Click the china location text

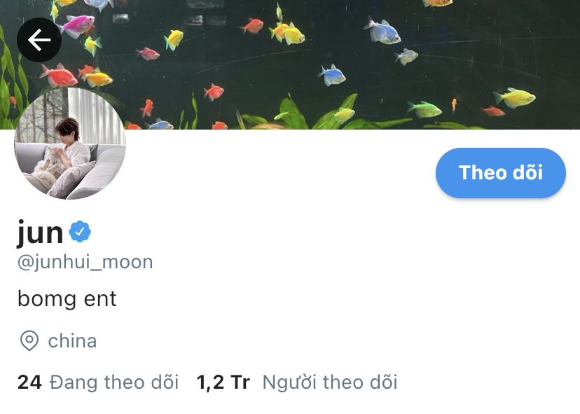[x=72, y=341]
